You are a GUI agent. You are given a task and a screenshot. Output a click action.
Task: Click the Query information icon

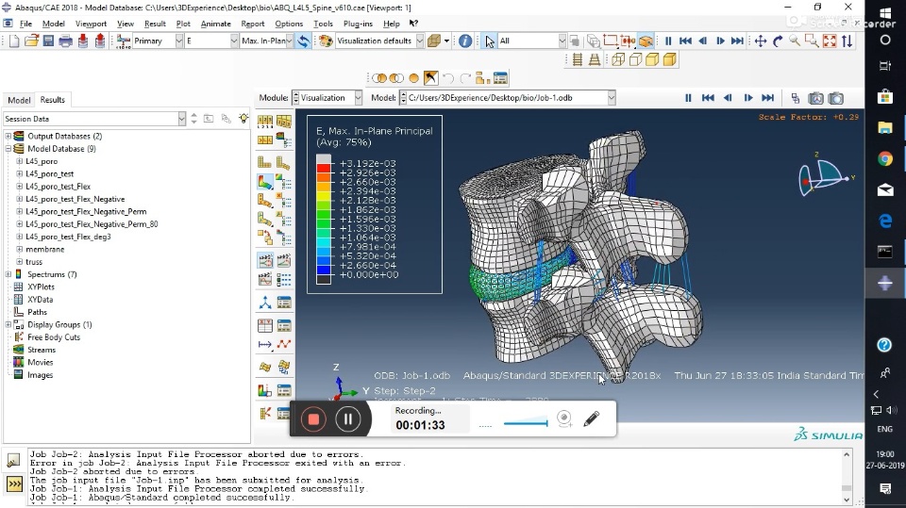(x=465, y=41)
